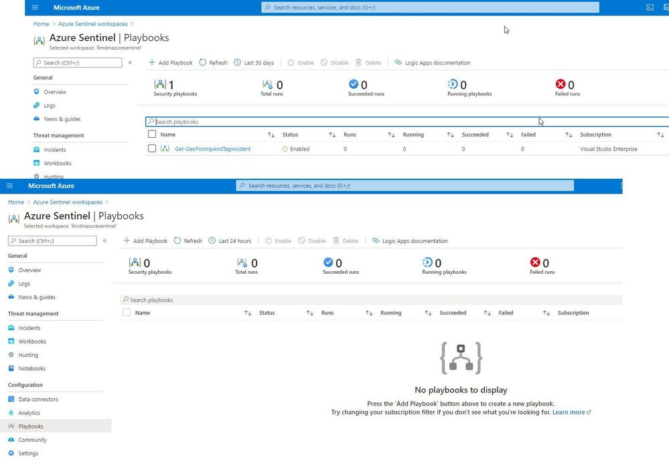This screenshot has width=669, height=474.
Task: Open the portal menu in the lower window
Action: [10, 185]
